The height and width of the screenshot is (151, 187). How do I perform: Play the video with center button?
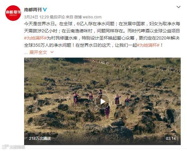tap(102, 101)
